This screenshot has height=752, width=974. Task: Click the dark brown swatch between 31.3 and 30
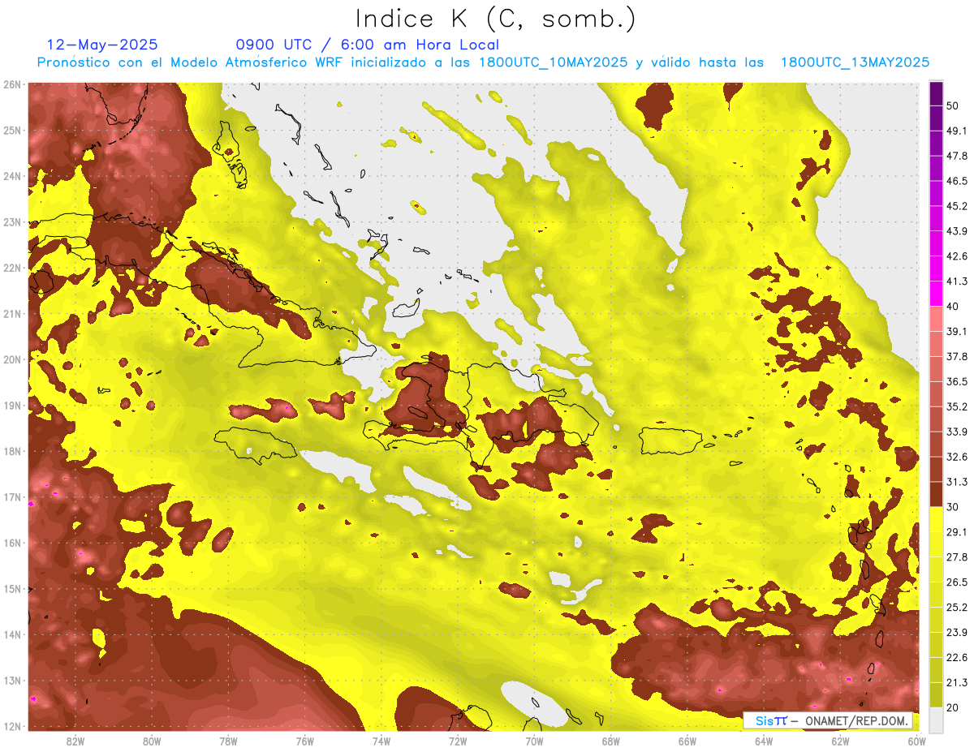pyautogui.click(x=936, y=494)
